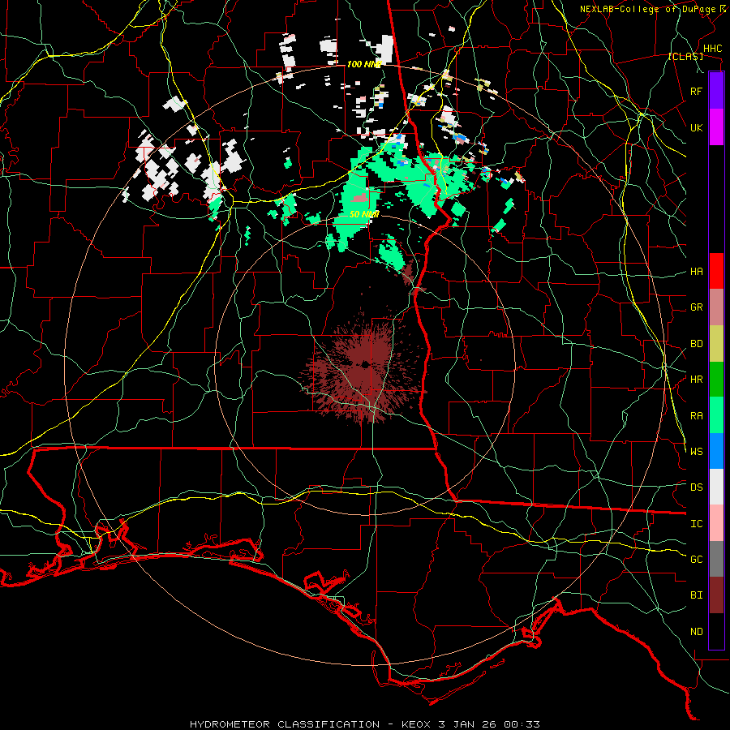Click the DS white legend swatch

pyautogui.click(x=716, y=487)
